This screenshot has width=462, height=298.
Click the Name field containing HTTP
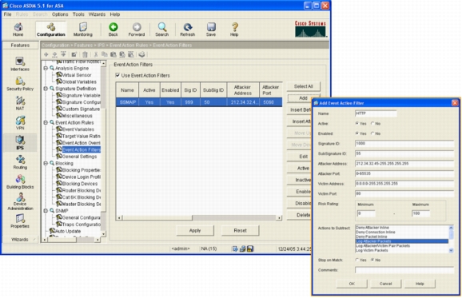[x=376, y=113]
